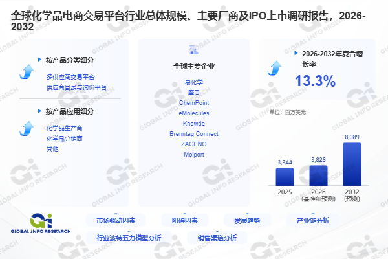Click the 按产品分类细分 heading
This screenshot has width=388, height=259.
tap(70, 60)
